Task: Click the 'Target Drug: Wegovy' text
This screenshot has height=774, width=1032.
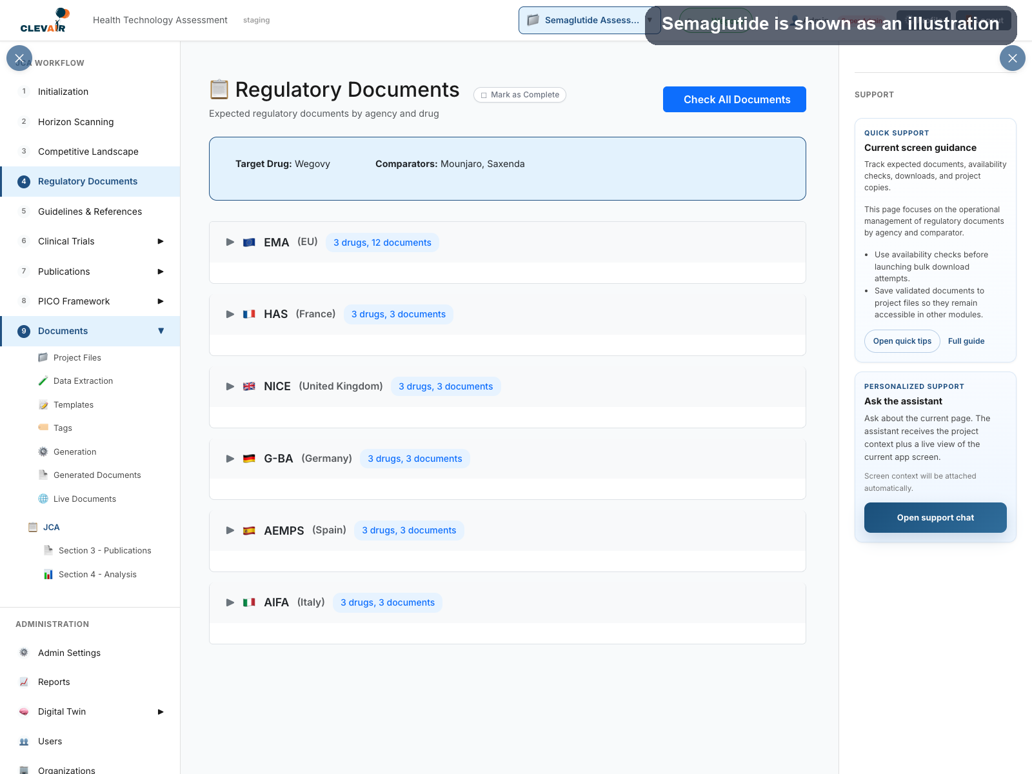Action: coord(283,164)
